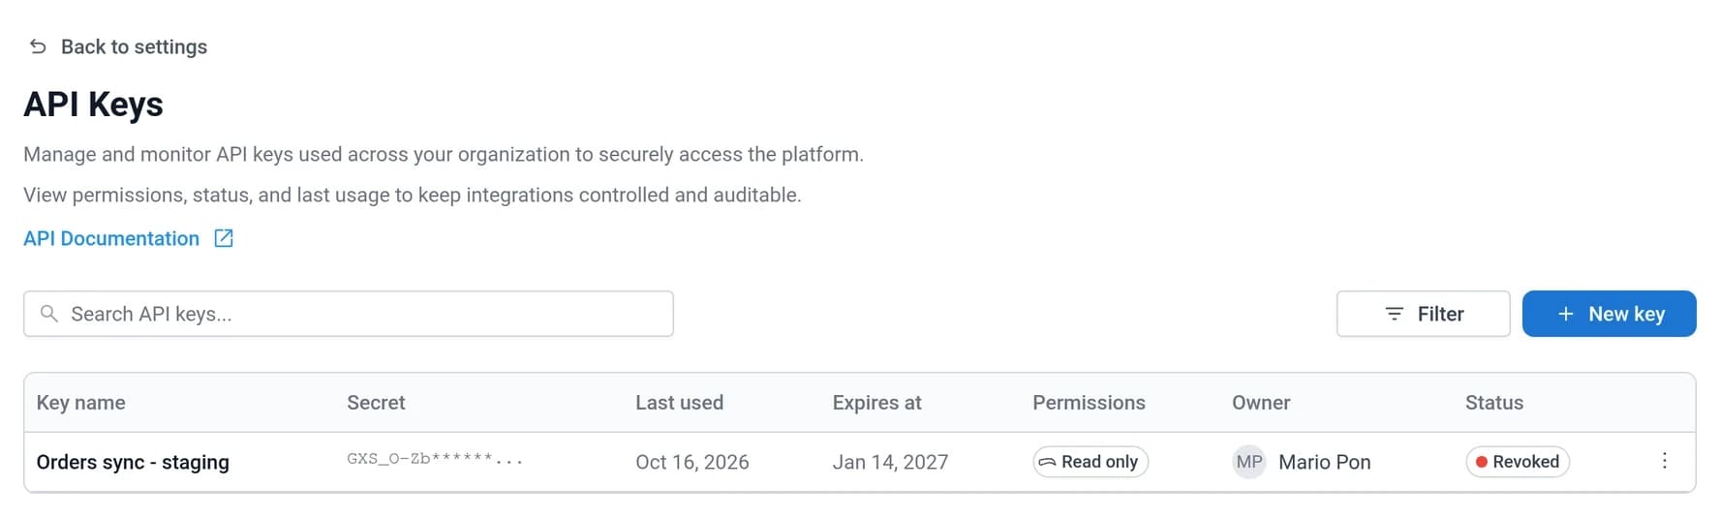The image size is (1720, 517).
Task: Select the Orders sync - staging key
Action: 133,462
